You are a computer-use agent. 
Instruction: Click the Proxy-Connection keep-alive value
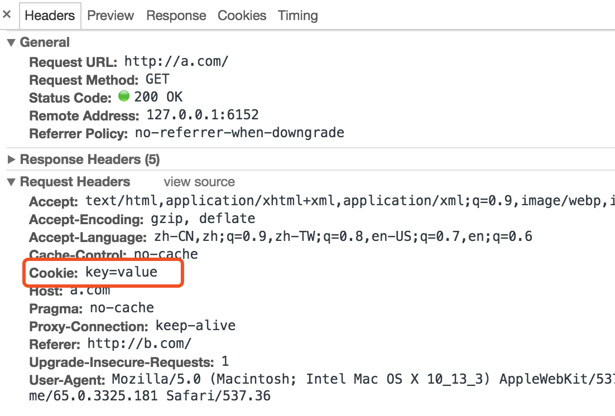click(195, 326)
